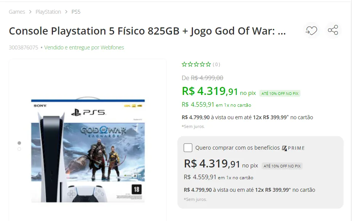Click the middle rating star
Image resolution: width=352 pixels, height=221 pixels.
(x=196, y=64)
